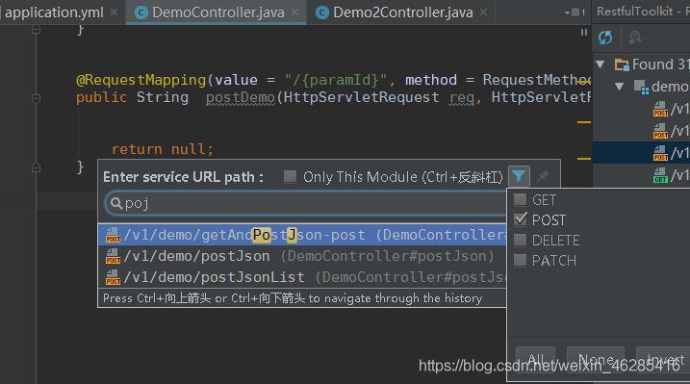Check the DELETE method filter

520,241
